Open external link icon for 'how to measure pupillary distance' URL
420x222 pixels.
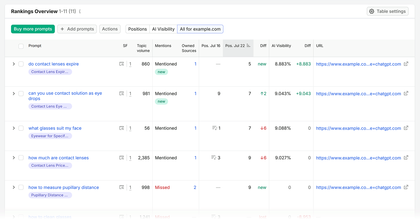point(406,187)
